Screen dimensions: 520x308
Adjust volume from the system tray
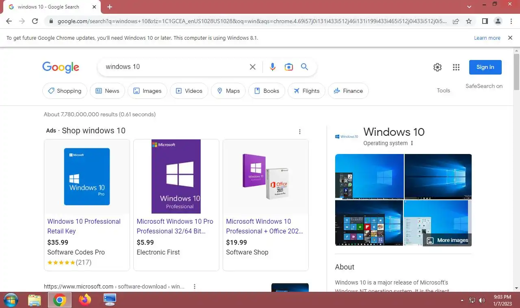click(x=482, y=300)
